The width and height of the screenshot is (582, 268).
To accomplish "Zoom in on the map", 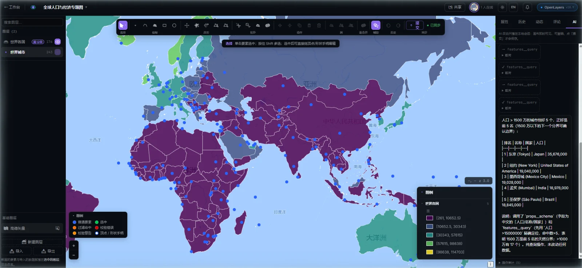I will [73, 246].
